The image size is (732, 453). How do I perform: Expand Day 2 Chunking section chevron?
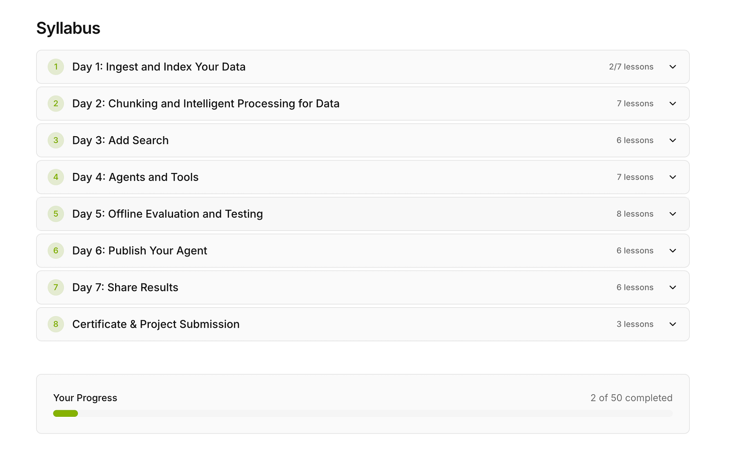click(673, 104)
